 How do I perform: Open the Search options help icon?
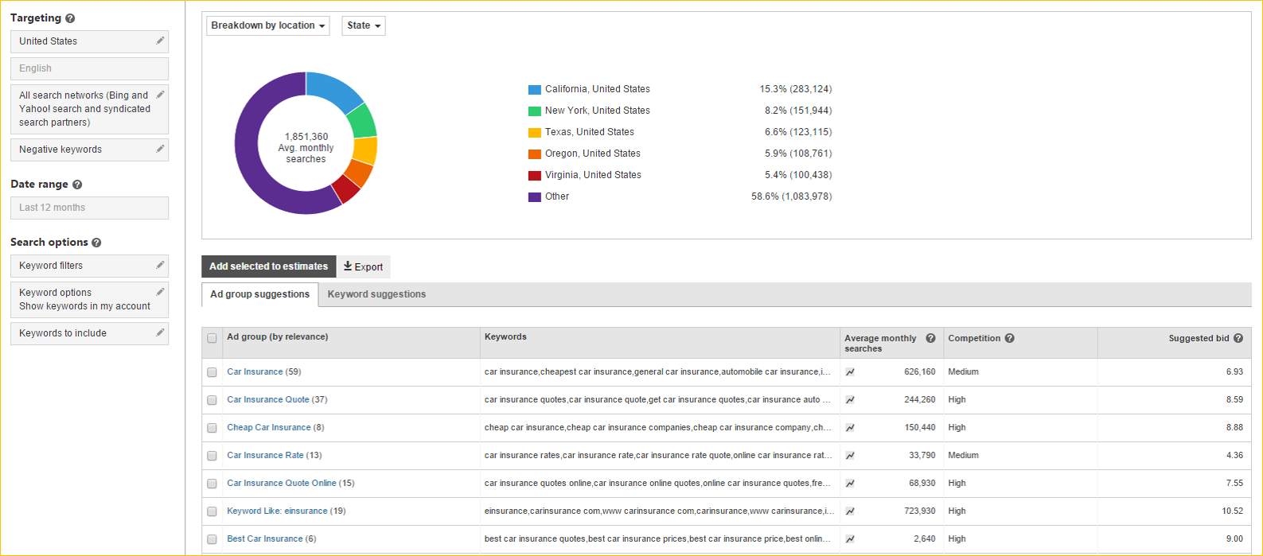click(96, 243)
